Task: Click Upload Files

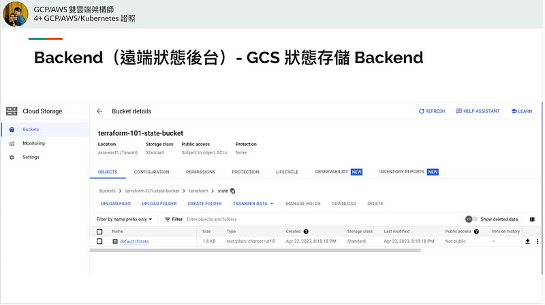Action: (116, 204)
